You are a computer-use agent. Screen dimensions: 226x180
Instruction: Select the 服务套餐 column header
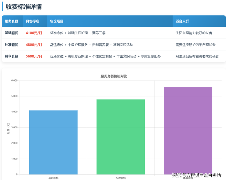pyautogui.click(x=12, y=21)
